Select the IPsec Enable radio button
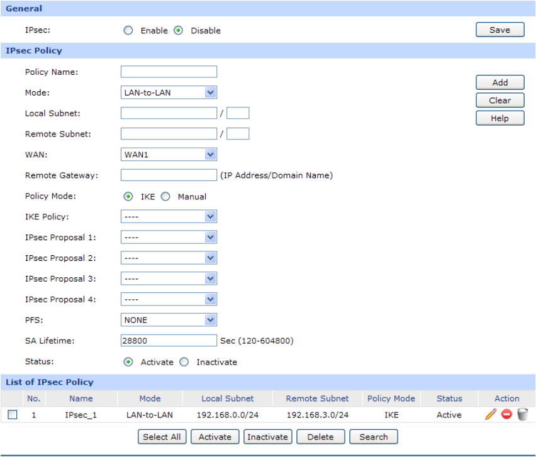This screenshot has height=457, width=536. [x=128, y=30]
